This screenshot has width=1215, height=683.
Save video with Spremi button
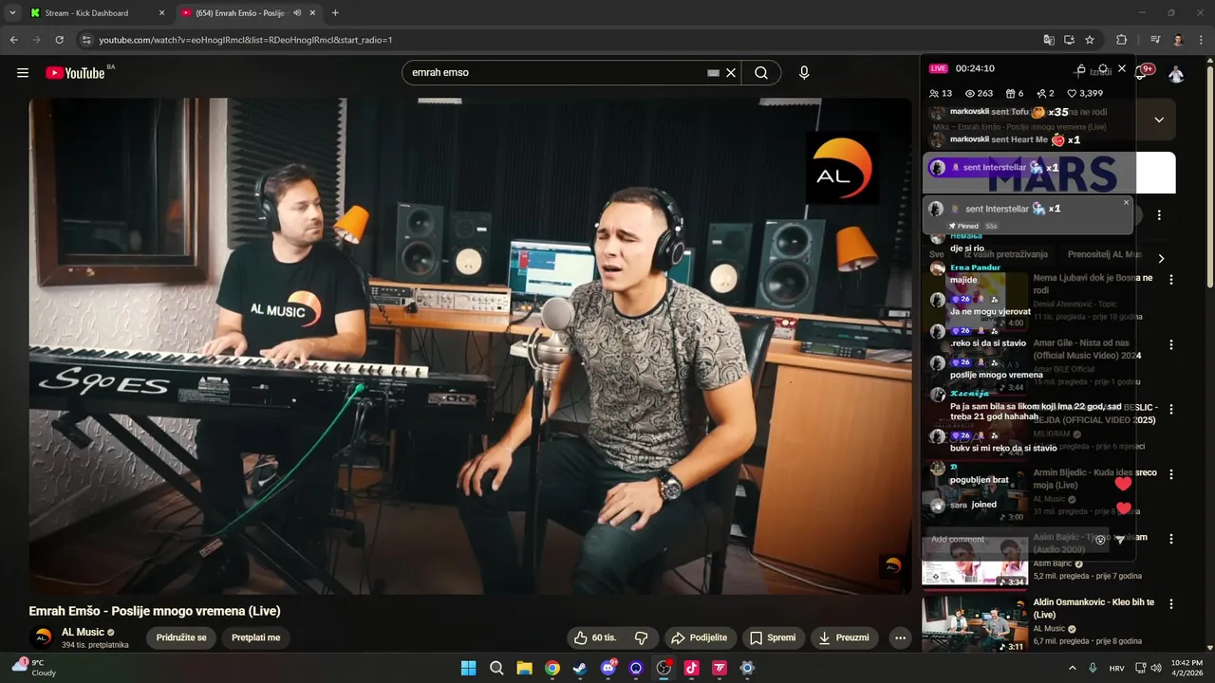point(773,637)
